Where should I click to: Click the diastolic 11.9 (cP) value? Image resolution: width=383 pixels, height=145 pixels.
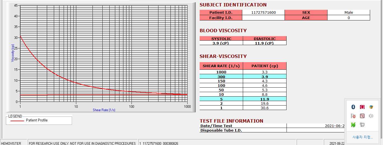click(265, 43)
